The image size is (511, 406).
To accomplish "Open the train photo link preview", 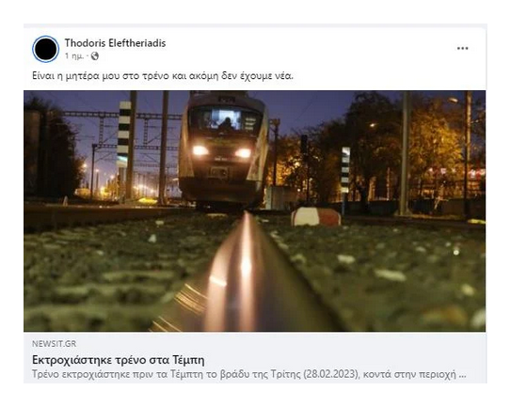I will tap(254, 211).
